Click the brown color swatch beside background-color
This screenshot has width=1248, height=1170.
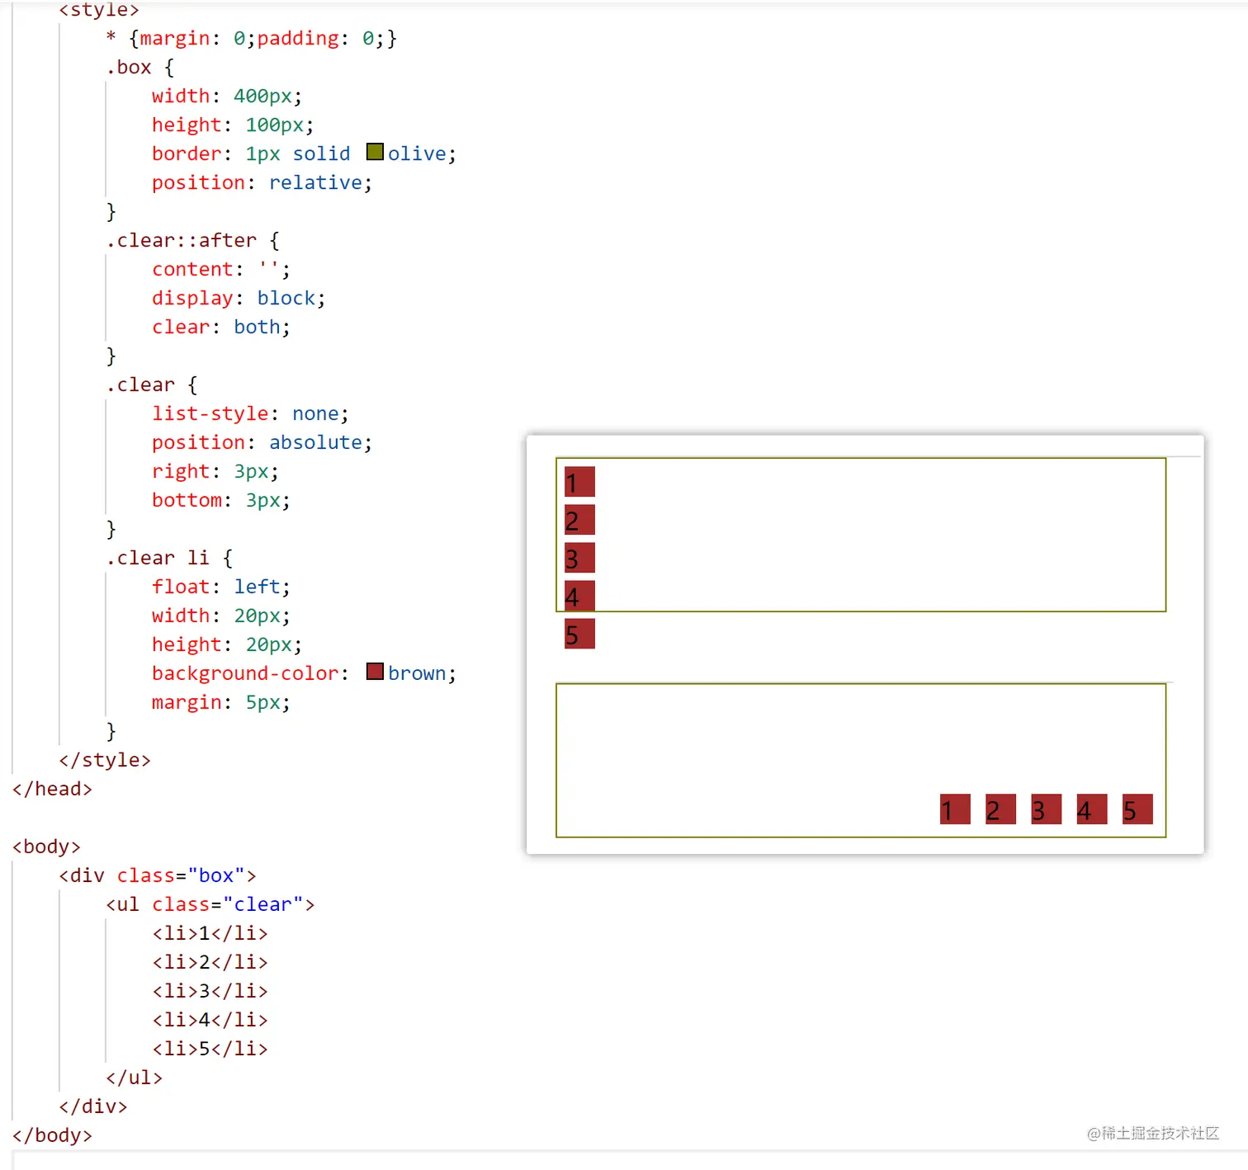(375, 672)
